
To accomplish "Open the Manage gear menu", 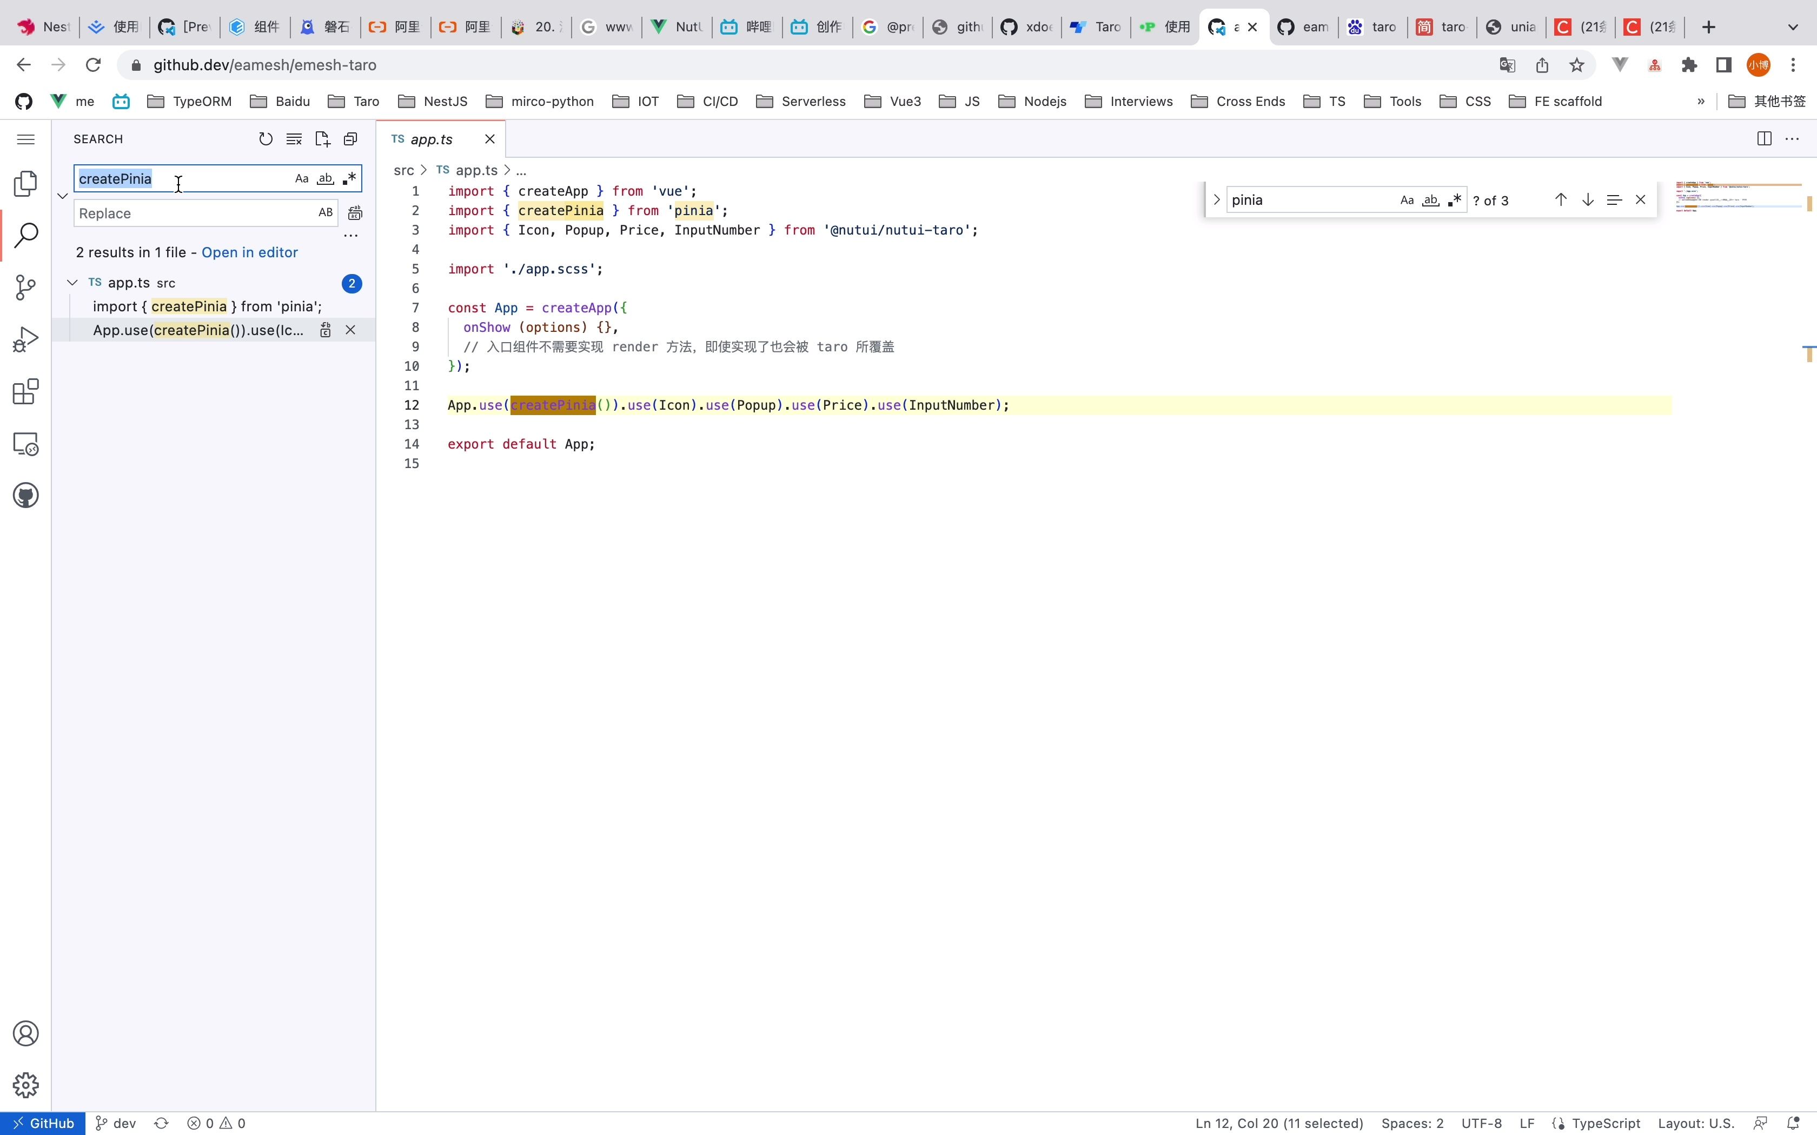I will click(x=25, y=1085).
